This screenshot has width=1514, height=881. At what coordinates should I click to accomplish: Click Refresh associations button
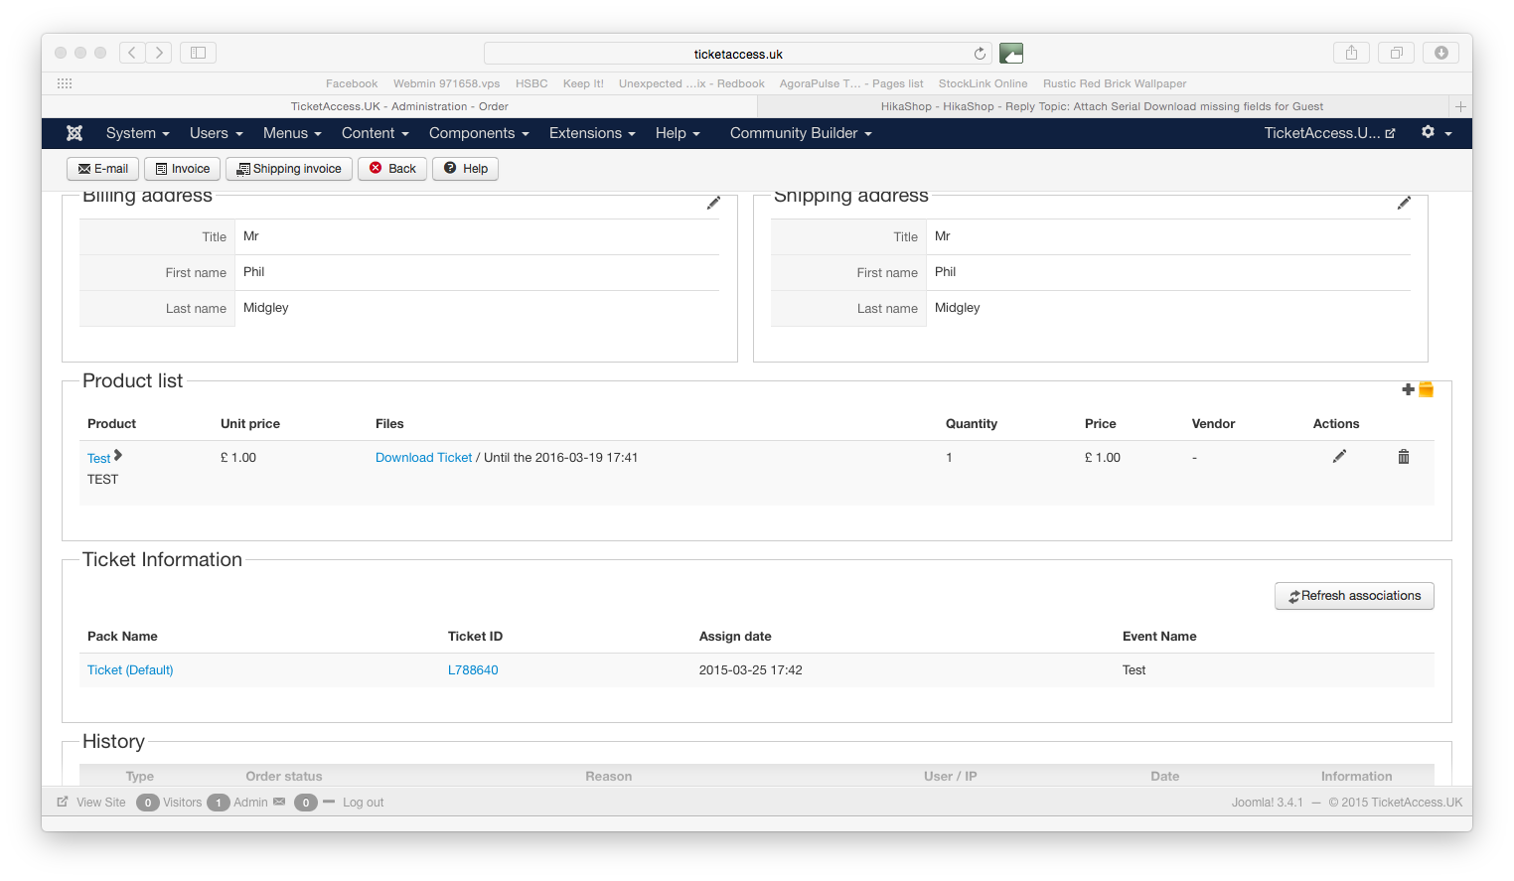1354,596
